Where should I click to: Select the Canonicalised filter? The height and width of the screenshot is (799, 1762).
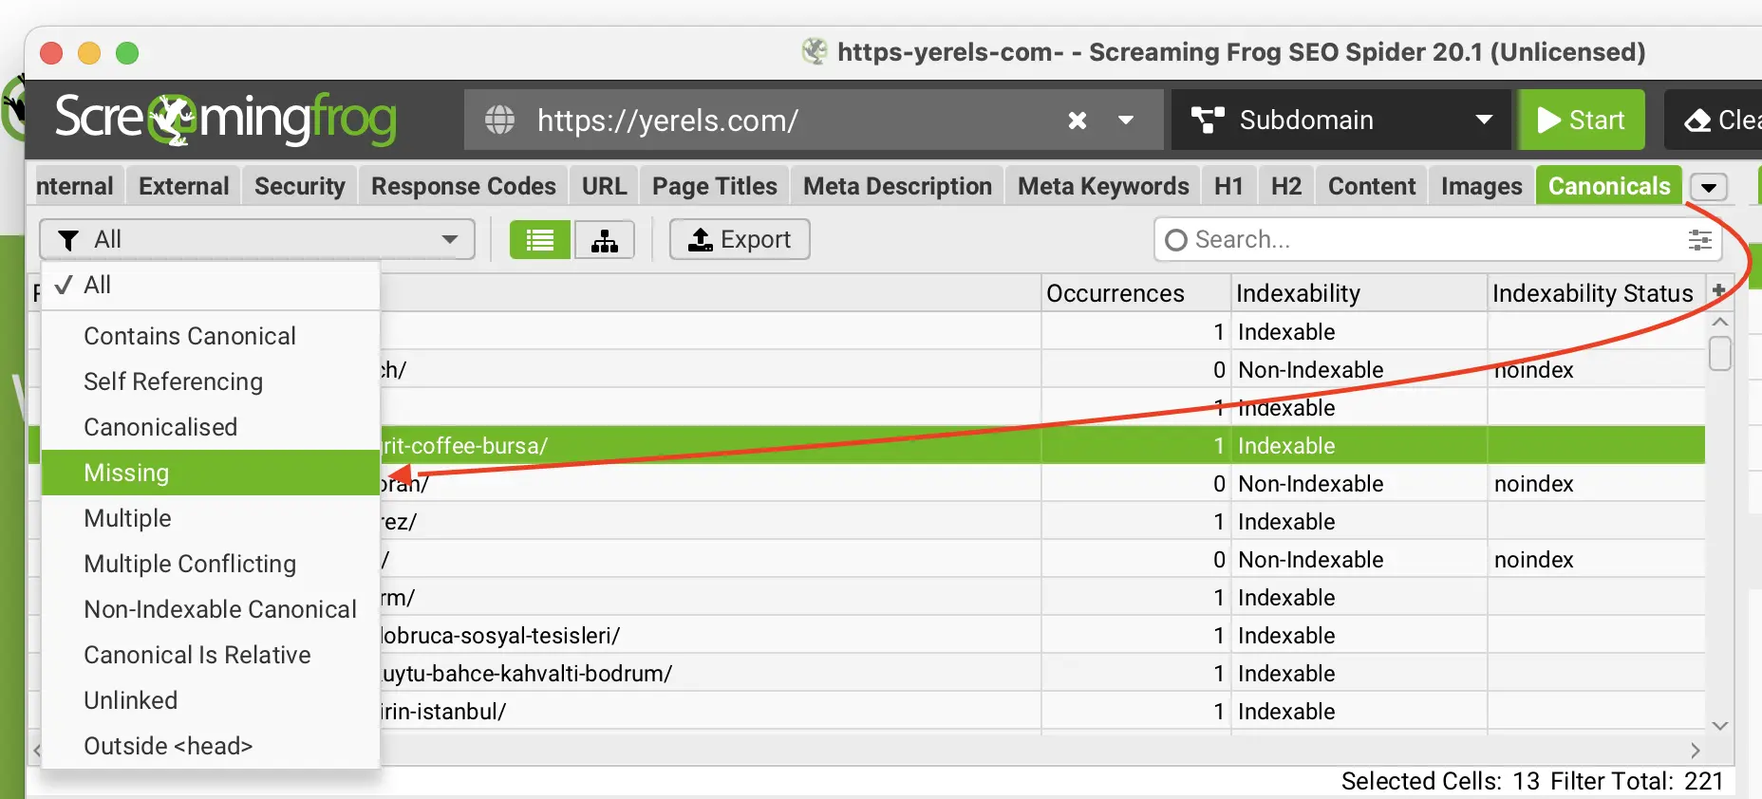click(211, 427)
